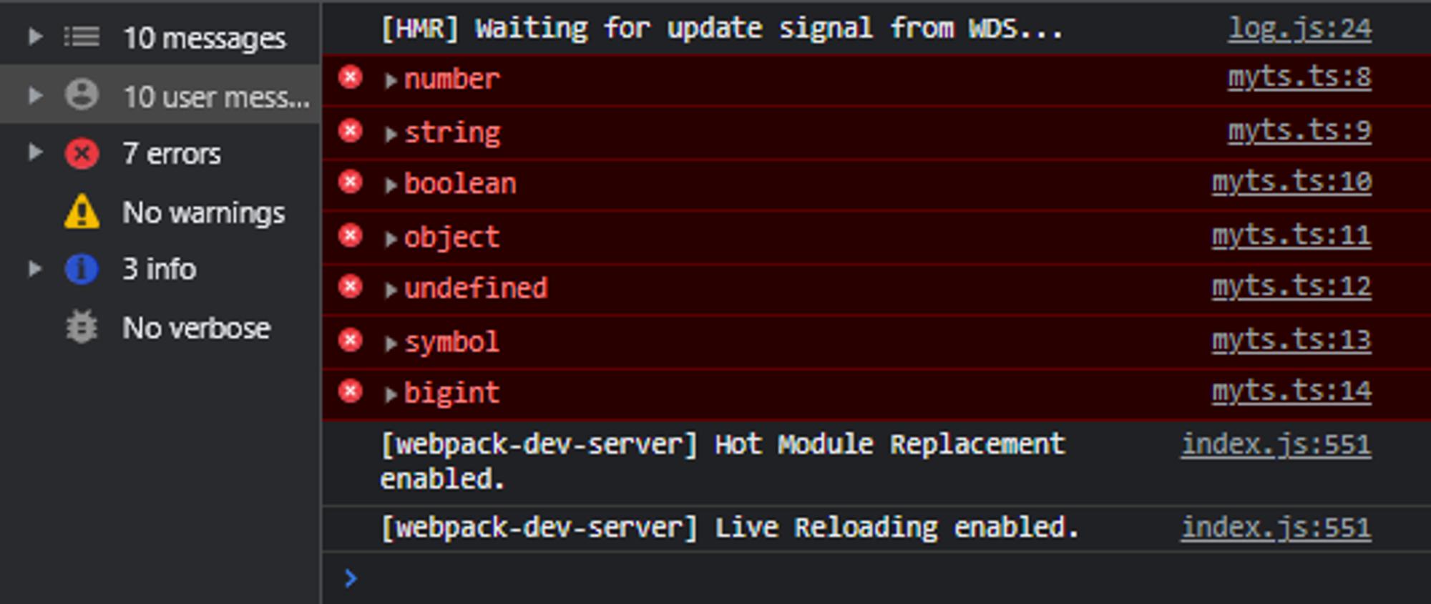Screen dimensions: 1431x604
Task: Expand the '10 messages' sidebar group
Action: (x=34, y=36)
